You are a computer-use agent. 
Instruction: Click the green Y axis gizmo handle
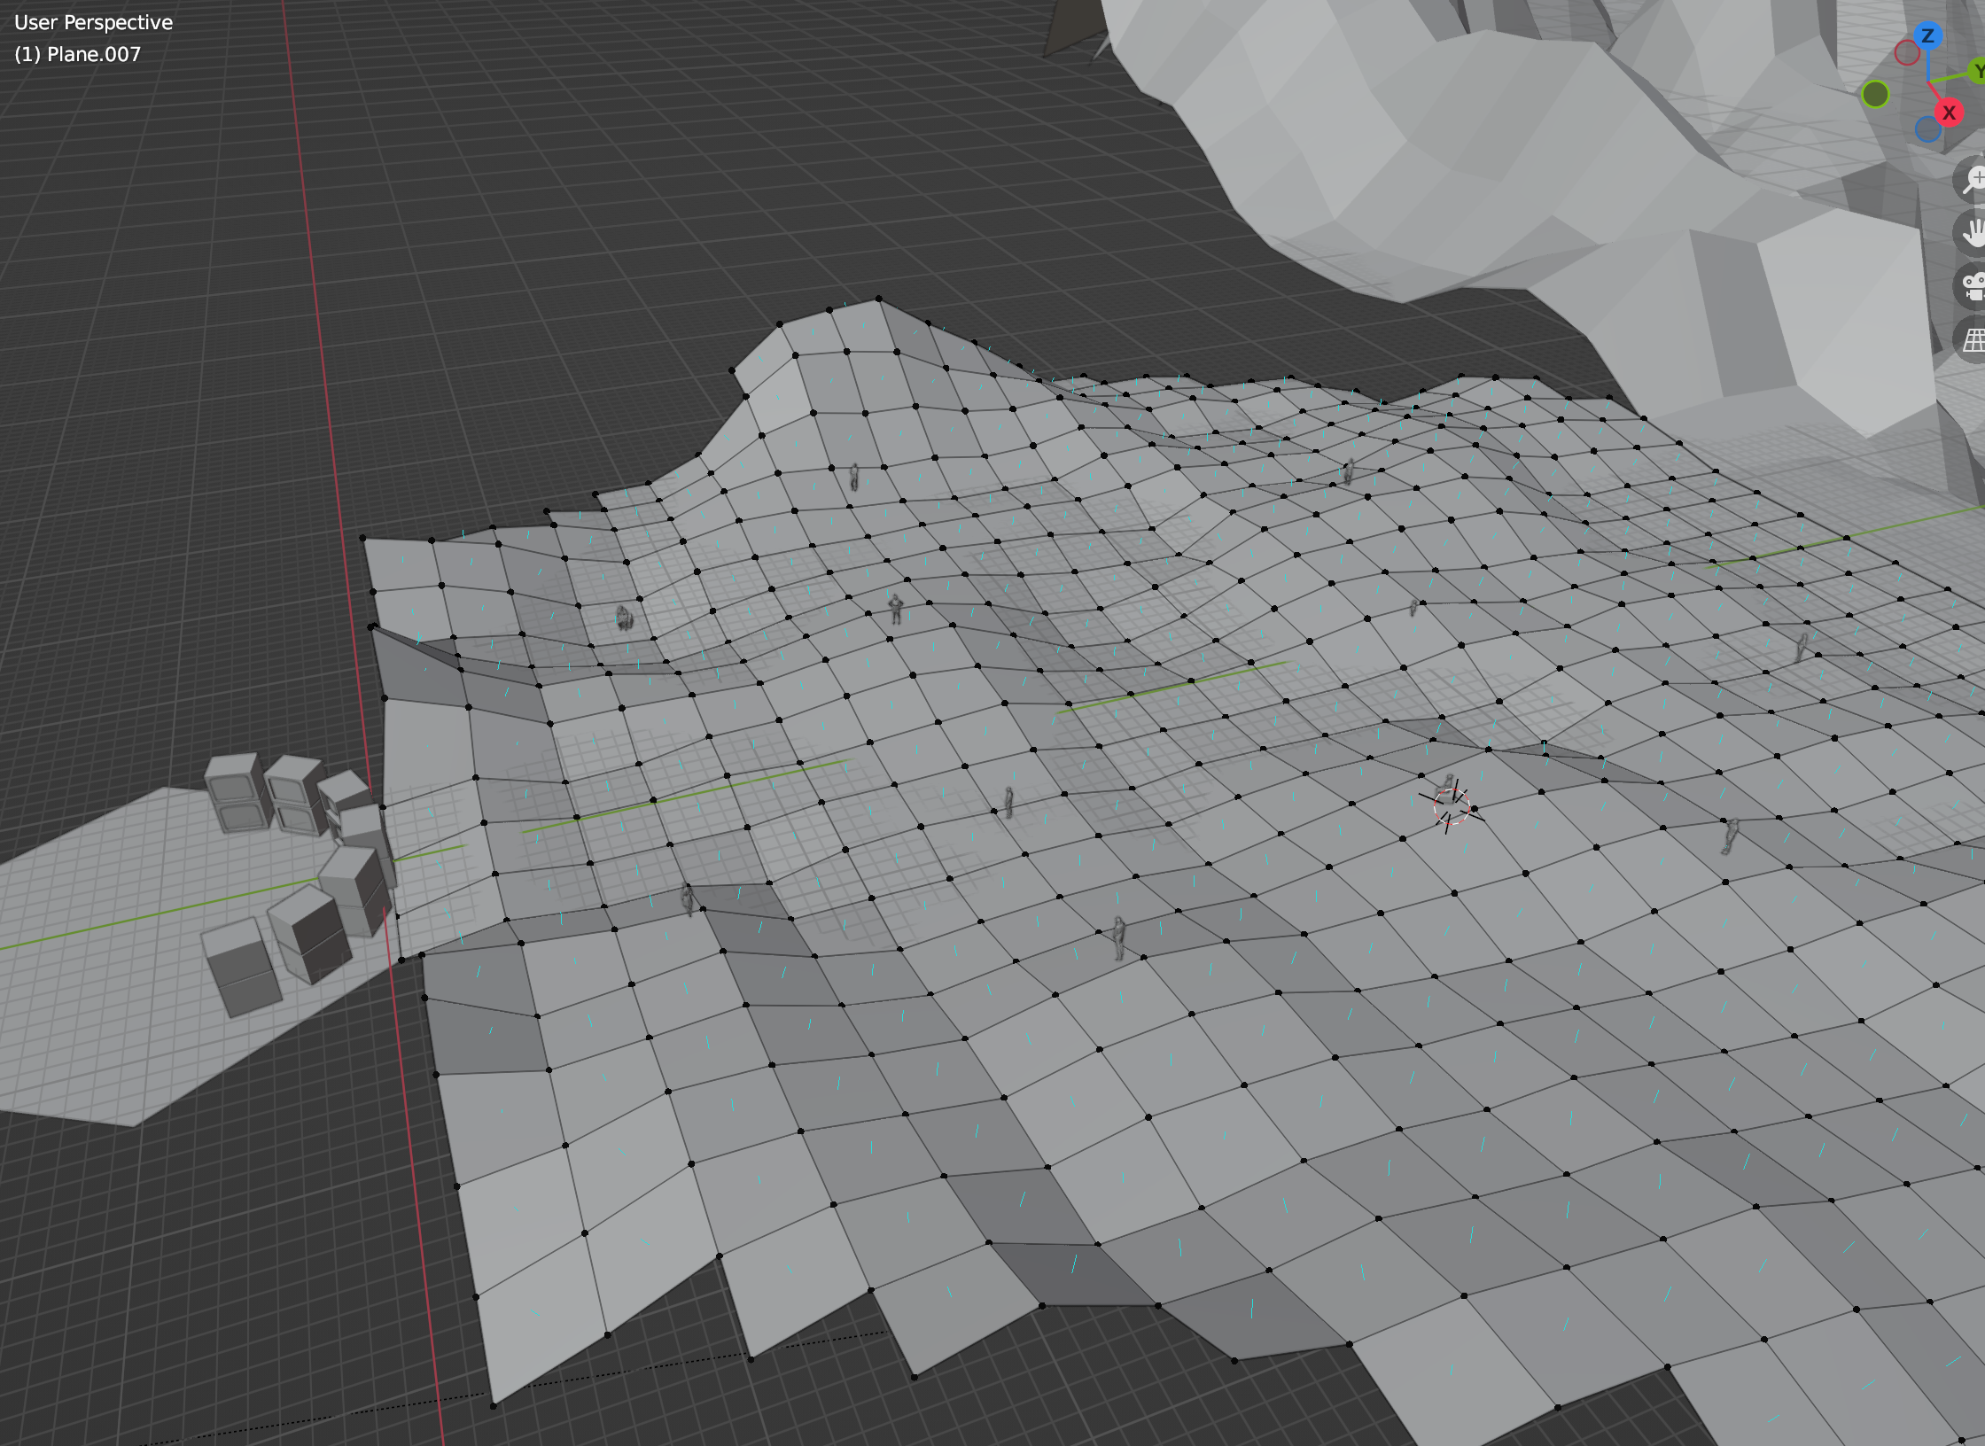tap(1977, 72)
